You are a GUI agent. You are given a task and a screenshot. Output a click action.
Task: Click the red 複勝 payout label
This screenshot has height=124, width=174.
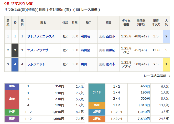pos(12,99)
